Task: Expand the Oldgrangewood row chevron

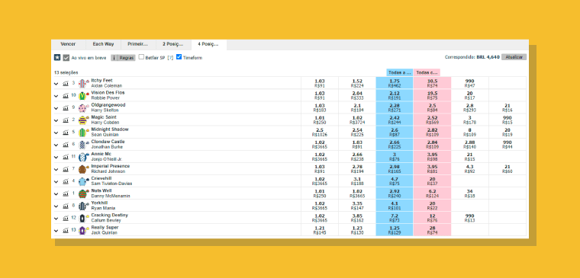Action: point(56,108)
